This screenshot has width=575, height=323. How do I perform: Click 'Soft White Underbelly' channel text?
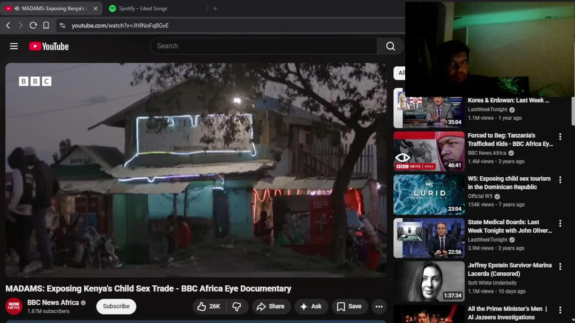click(492, 283)
